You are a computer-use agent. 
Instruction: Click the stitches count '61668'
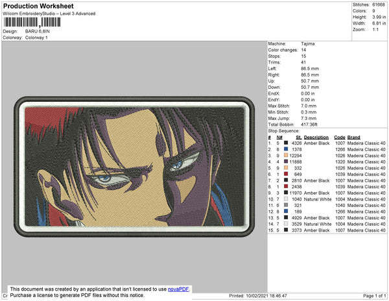point(379,5)
